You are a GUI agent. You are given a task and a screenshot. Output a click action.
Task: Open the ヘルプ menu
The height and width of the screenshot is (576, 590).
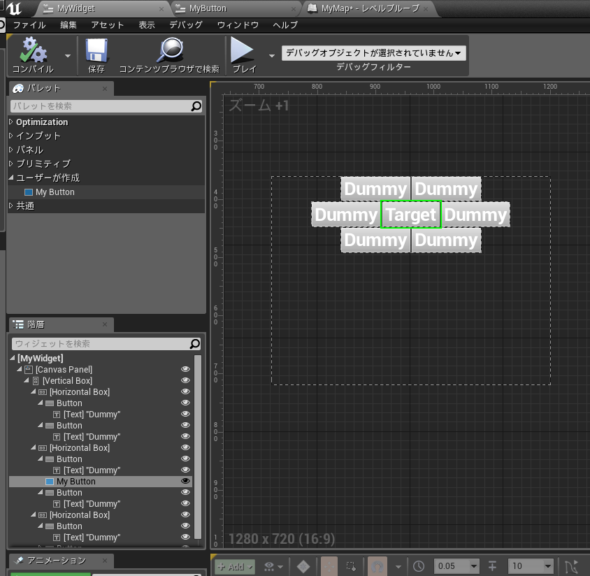click(285, 25)
